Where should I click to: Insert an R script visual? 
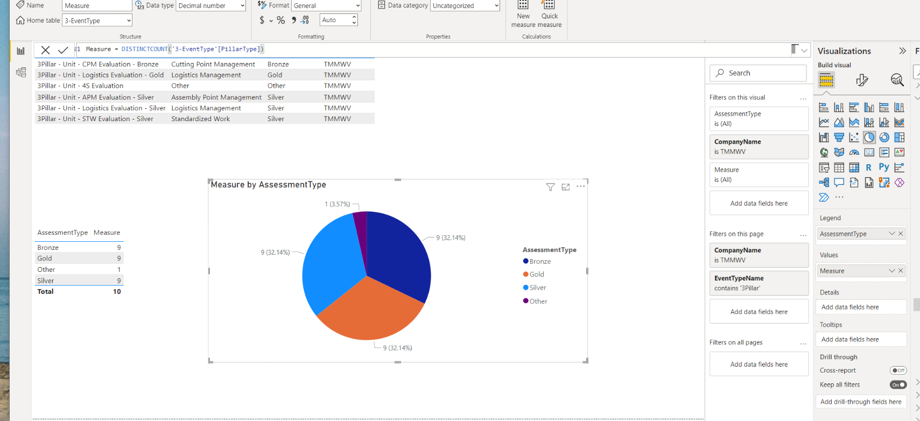[869, 167]
